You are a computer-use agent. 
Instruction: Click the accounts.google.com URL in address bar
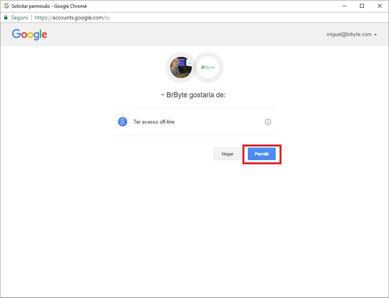tap(72, 17)
